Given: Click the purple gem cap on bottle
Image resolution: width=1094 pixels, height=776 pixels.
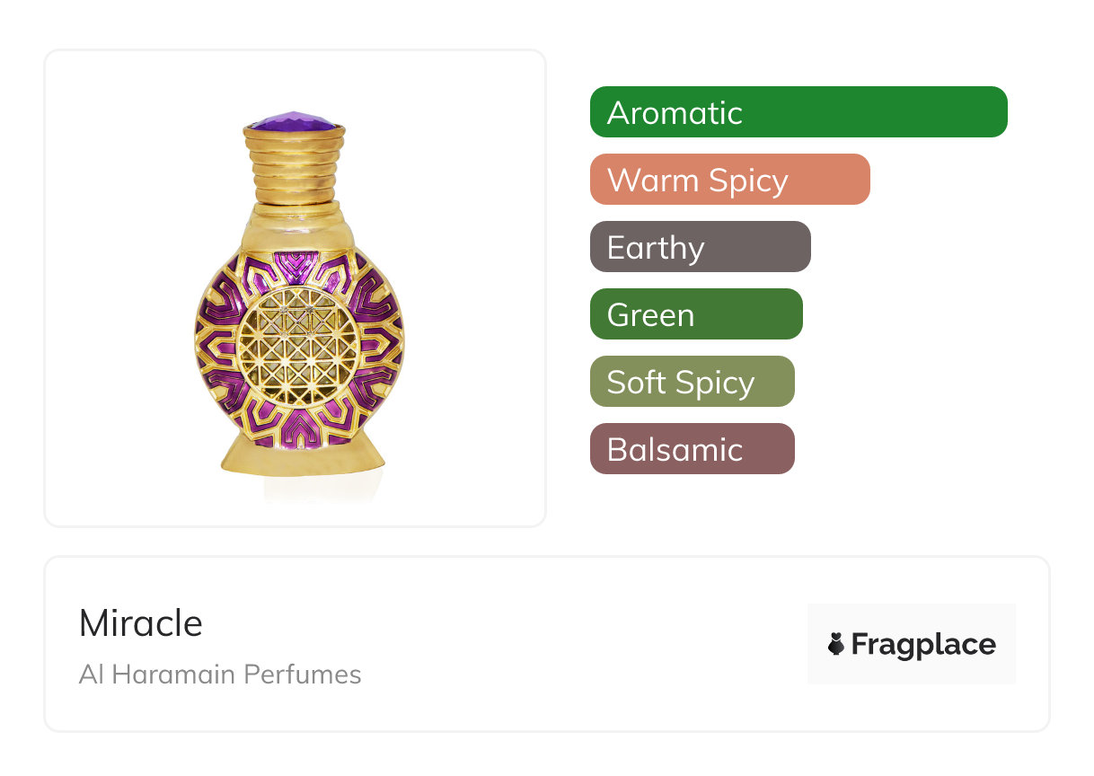Looking at the screenshot, I should tap(295, 121).
